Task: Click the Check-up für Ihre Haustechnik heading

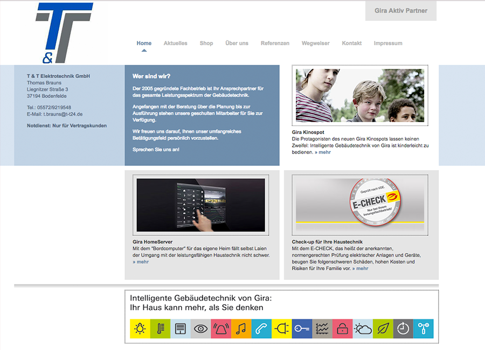Action: coord(327,242)
